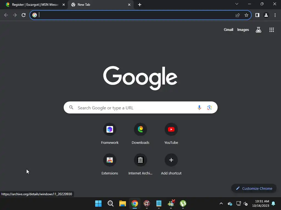Open the Framework shortcut
This screenshot has width=281, height=210.
[x=110, y=133]
